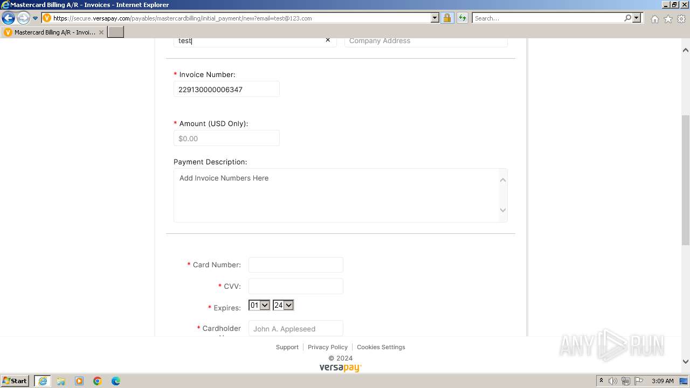Click the 'Amount (USD Only):' label

[214, 123]
